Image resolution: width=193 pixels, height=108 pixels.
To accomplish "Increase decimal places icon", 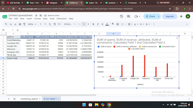I will point(54,24).
